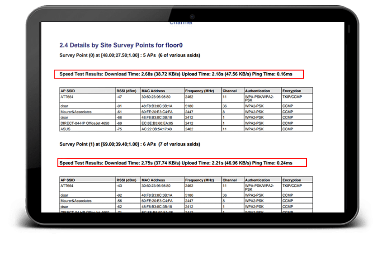Select MAC 48:F8:B3:8C:3B:18 in the -66 row
The width and height of the screenshot is (382, 255).
point(157,118)
